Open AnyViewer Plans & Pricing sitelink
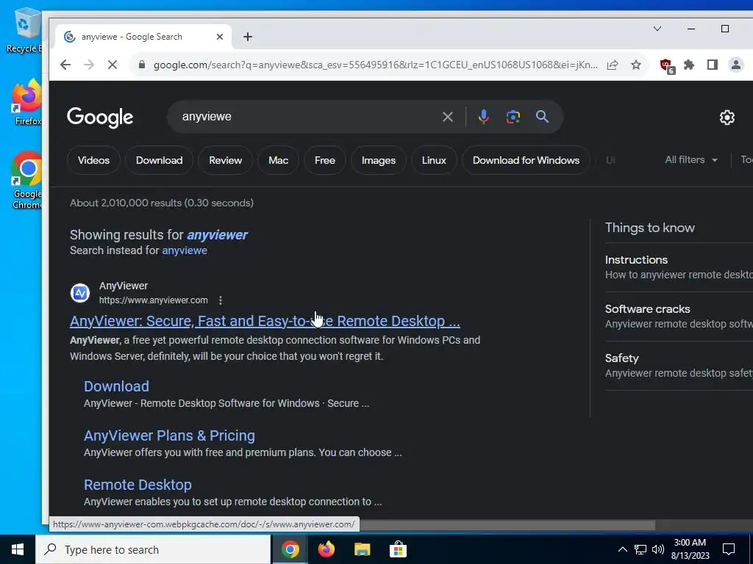 [169, 435]
